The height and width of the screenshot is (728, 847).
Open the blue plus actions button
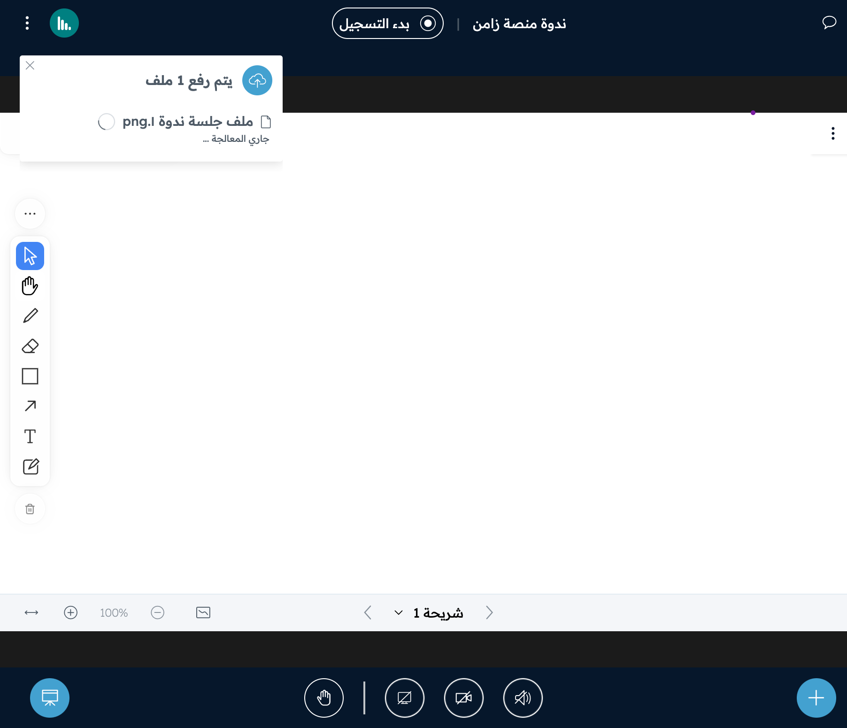816,698
